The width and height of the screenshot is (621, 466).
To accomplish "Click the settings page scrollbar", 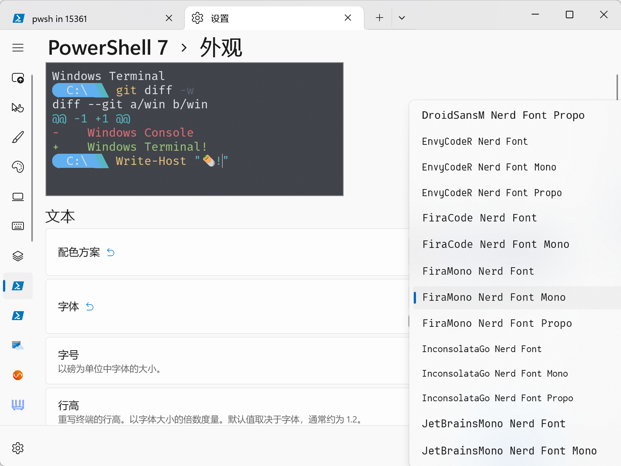I will (618, 86).
